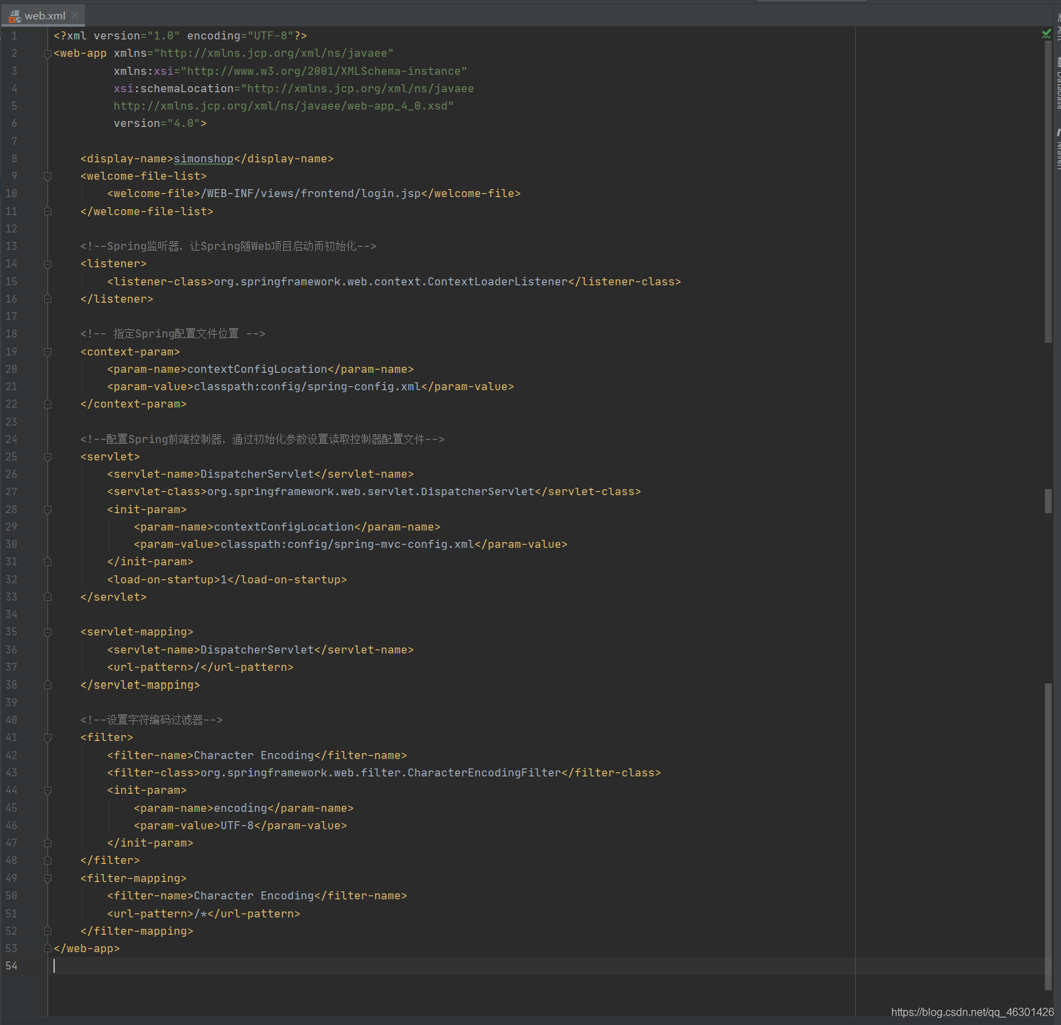Screen dimensions: 1061x1025
Task: Click DispatcherServlet name inside servlet-mapping
Action: click(x=257, y=650)
